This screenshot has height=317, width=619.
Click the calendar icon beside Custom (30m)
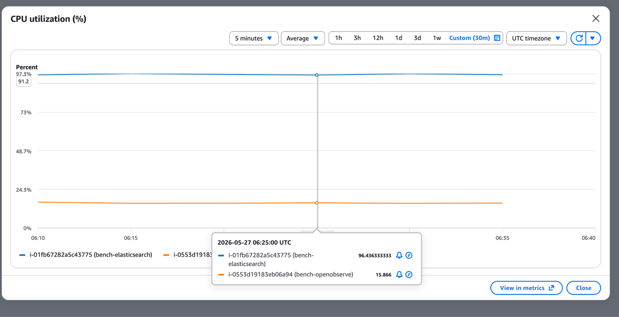497,38
